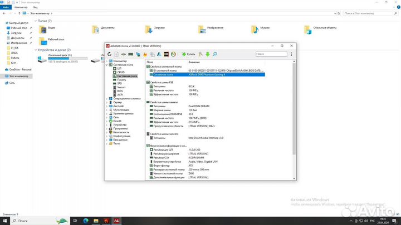Open the Файл tab in Explorer
Viewport: 401px width, 225px height.
pyautogui.click(x=6, y=7)
